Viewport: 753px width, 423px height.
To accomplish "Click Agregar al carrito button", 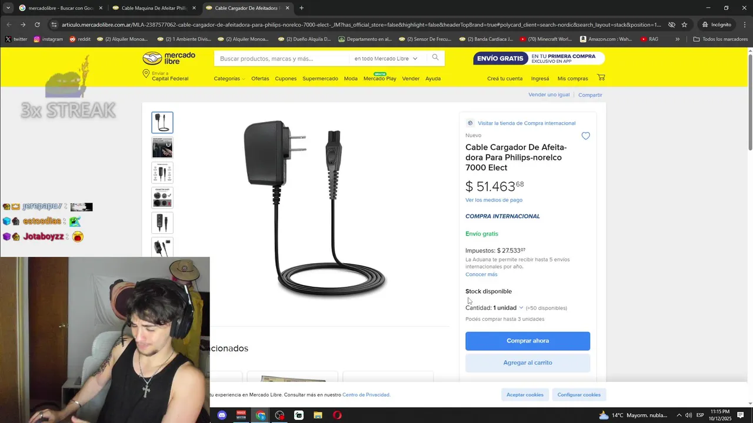I will click(528, 362).
